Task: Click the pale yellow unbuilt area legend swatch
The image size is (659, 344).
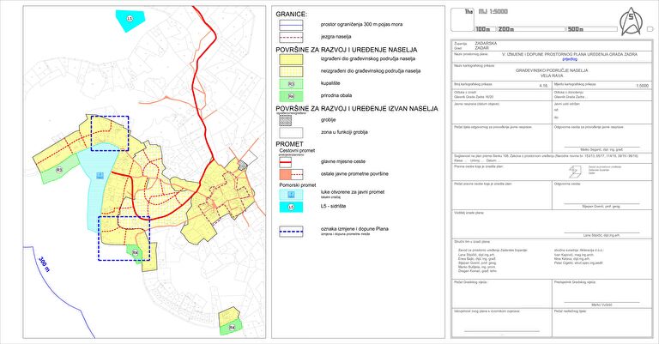Action: (291, 71)
